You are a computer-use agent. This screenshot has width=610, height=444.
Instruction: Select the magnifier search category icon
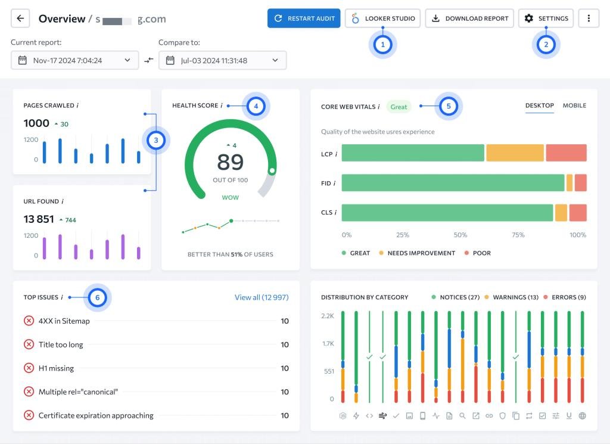pos(462,415)
